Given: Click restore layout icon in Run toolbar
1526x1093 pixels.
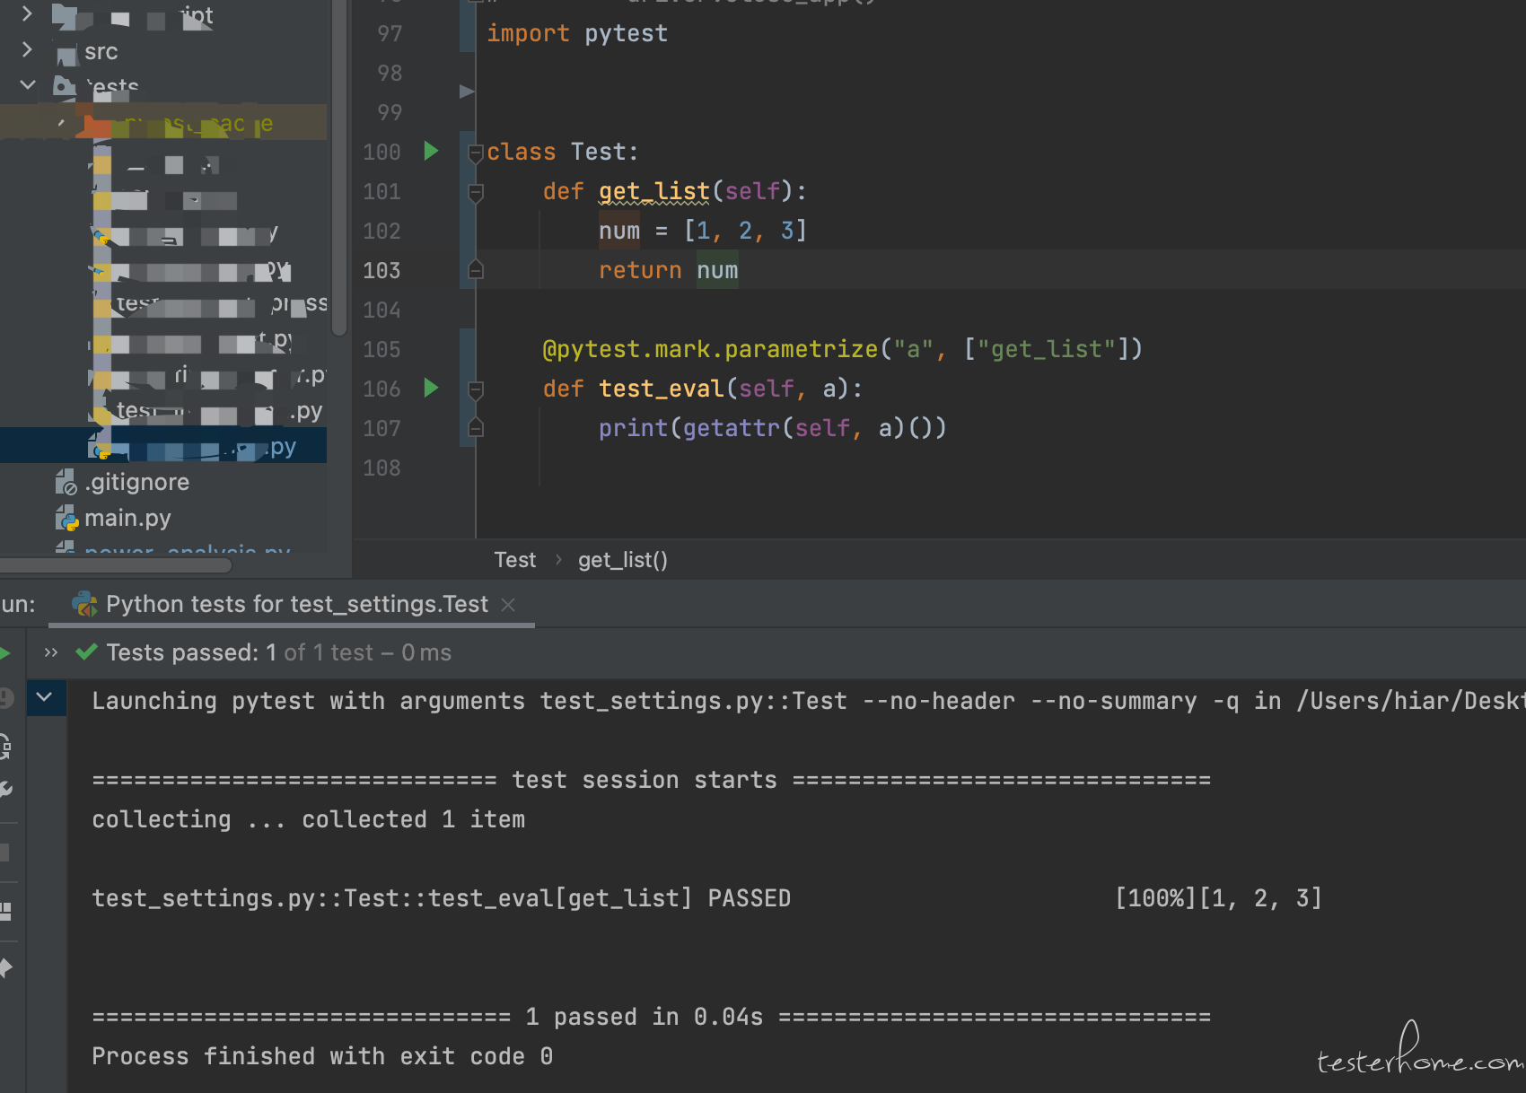Looking at the screenshot, I should (5, 912).
